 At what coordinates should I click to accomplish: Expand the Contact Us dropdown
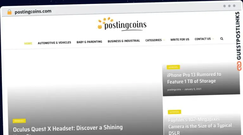(204, 39)
